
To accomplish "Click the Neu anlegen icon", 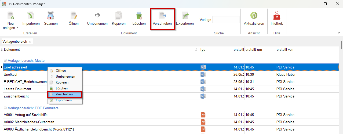I will 10,15.
